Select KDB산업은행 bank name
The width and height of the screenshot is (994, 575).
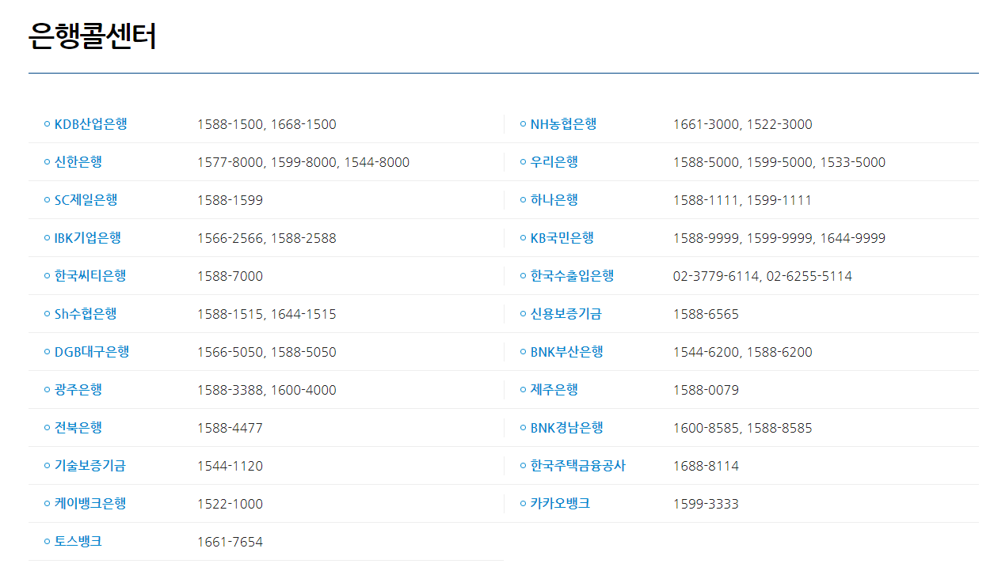tap(90, 124)
